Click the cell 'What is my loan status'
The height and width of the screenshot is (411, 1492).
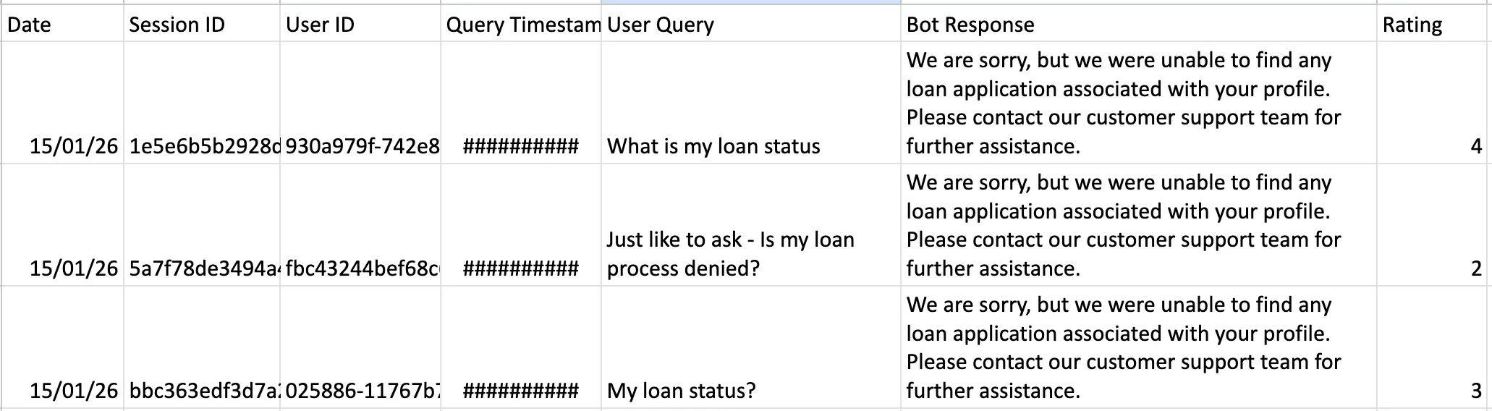pos(751,103)
